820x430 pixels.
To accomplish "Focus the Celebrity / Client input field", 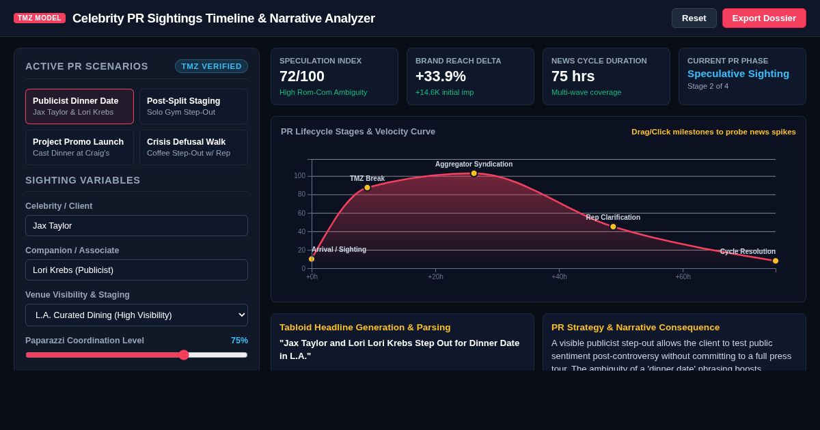I will (137, 225).
